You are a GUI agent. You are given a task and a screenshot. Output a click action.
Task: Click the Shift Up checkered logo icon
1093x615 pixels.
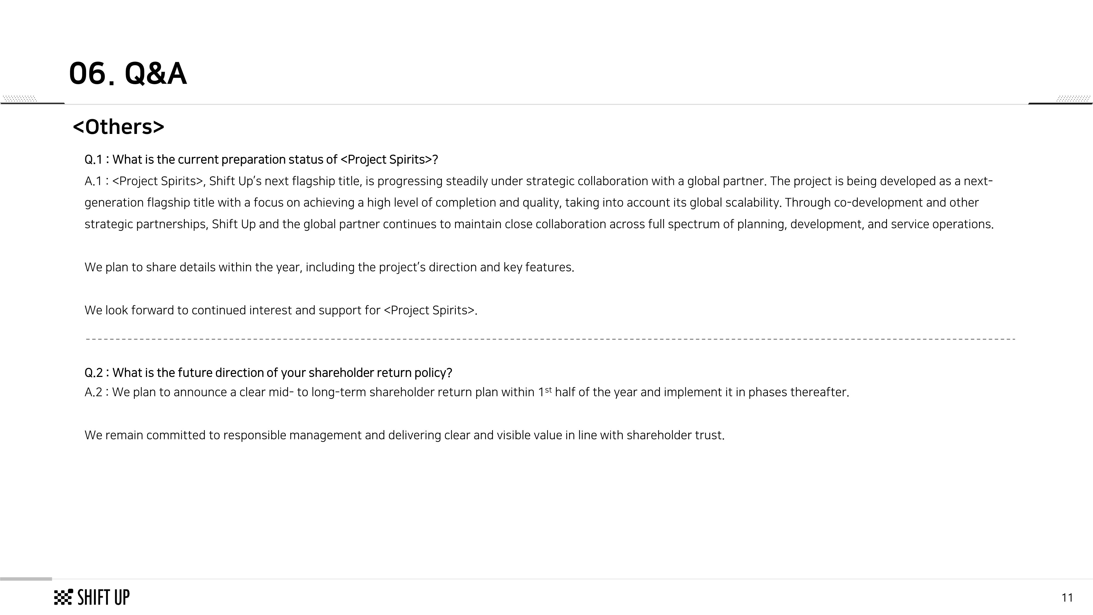pos(63,597)
